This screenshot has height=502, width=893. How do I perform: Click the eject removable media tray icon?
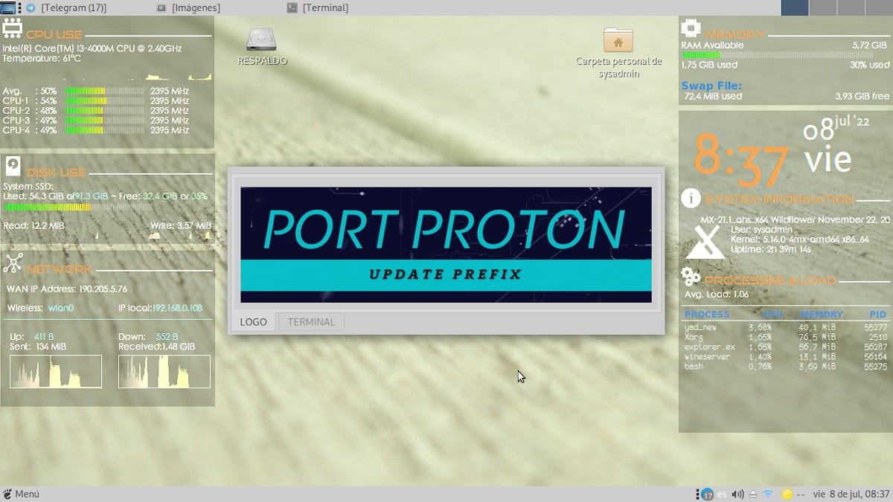pyautogui.click(x=753, y=494)
